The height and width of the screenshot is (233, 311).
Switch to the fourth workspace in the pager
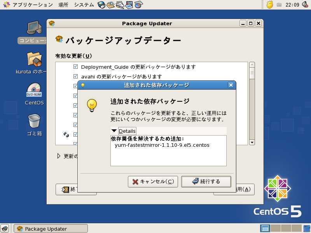pos(296,228)
